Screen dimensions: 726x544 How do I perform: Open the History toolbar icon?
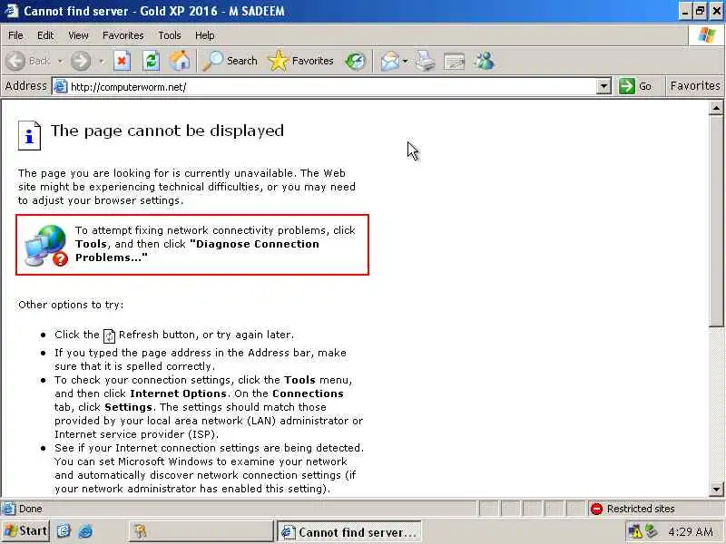tap(356, 61)
